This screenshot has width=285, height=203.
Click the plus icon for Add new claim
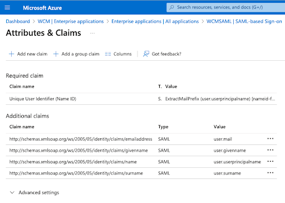[11, 54]
